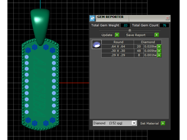Click the Set Material button
The width and height of the screenshot is (187, 140).
pos(150,123)
